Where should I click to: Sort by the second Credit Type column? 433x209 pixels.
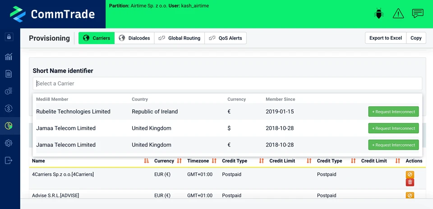pos(353,161)
